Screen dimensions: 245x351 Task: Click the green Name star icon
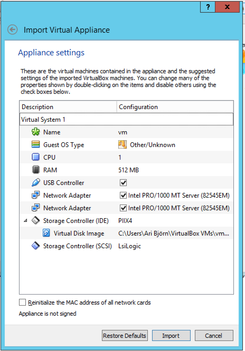pos(35,132)
